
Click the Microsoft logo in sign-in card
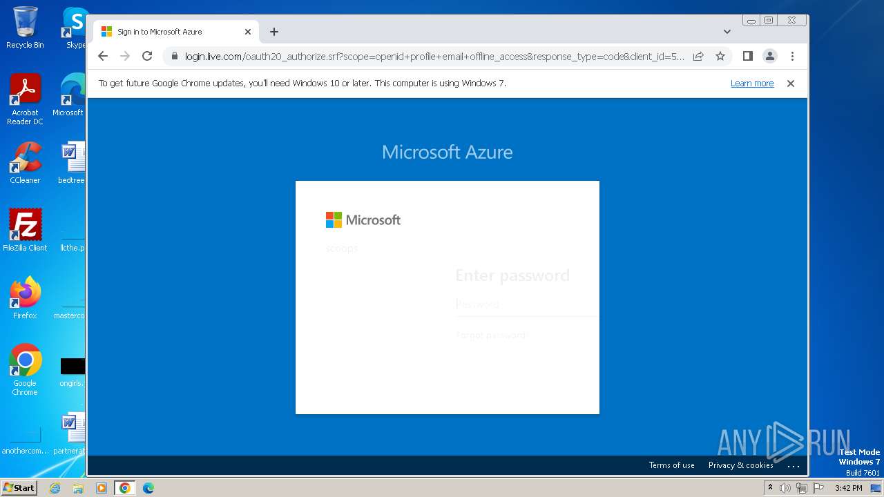(363, 220)
